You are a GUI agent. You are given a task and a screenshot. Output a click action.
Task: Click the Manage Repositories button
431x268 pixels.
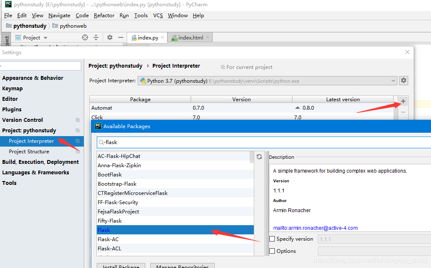[x=182, y=266]
